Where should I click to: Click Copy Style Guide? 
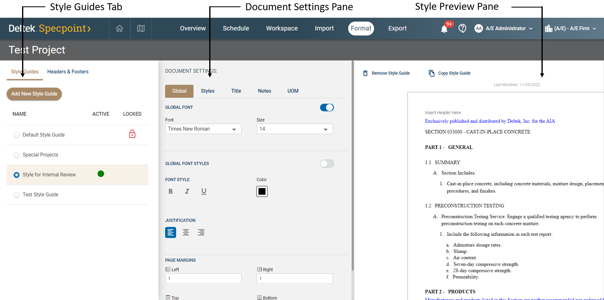coord(450,73)
